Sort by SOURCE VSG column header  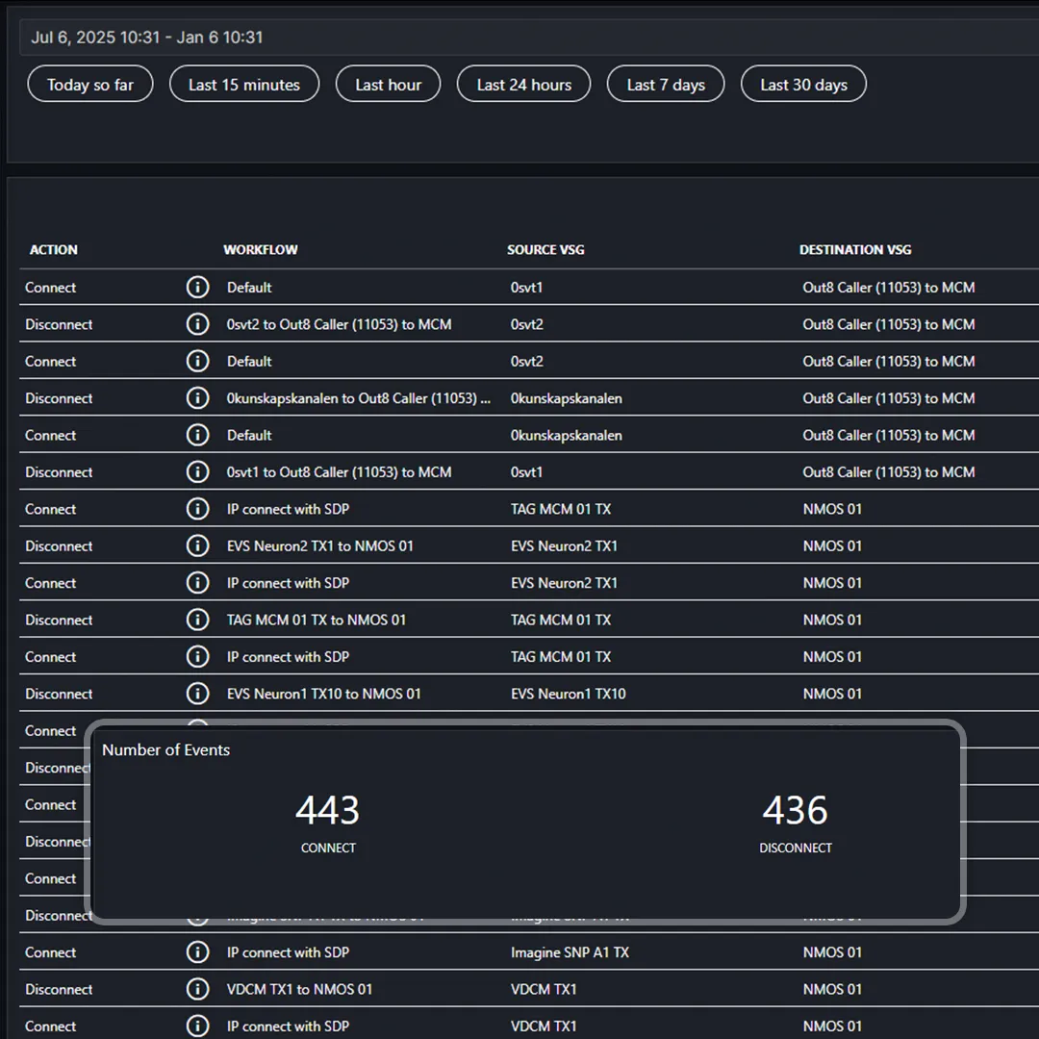click(546, 250)
